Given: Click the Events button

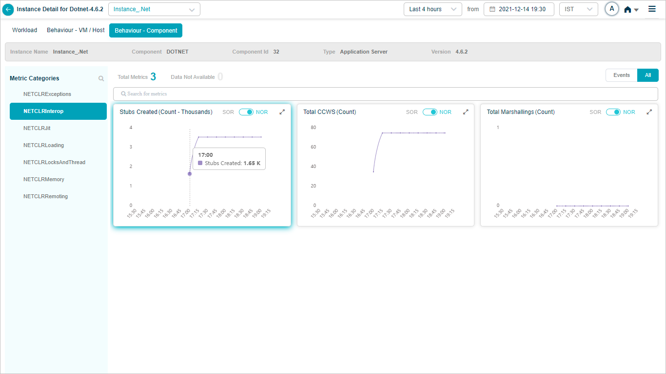Looking at the screenshot, I should coord(621,75).
